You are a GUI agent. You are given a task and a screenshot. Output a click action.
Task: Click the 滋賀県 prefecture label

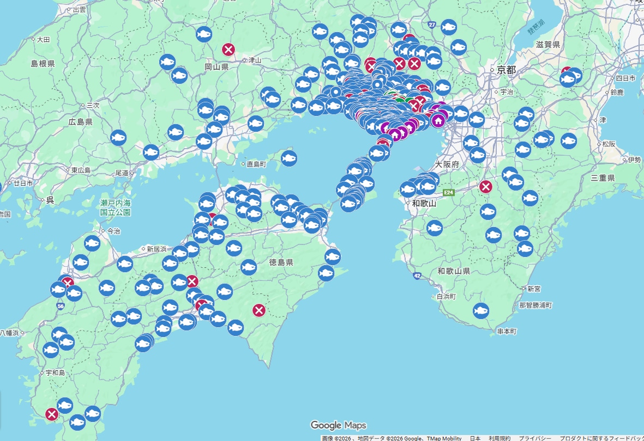click(x=548, y=44)
